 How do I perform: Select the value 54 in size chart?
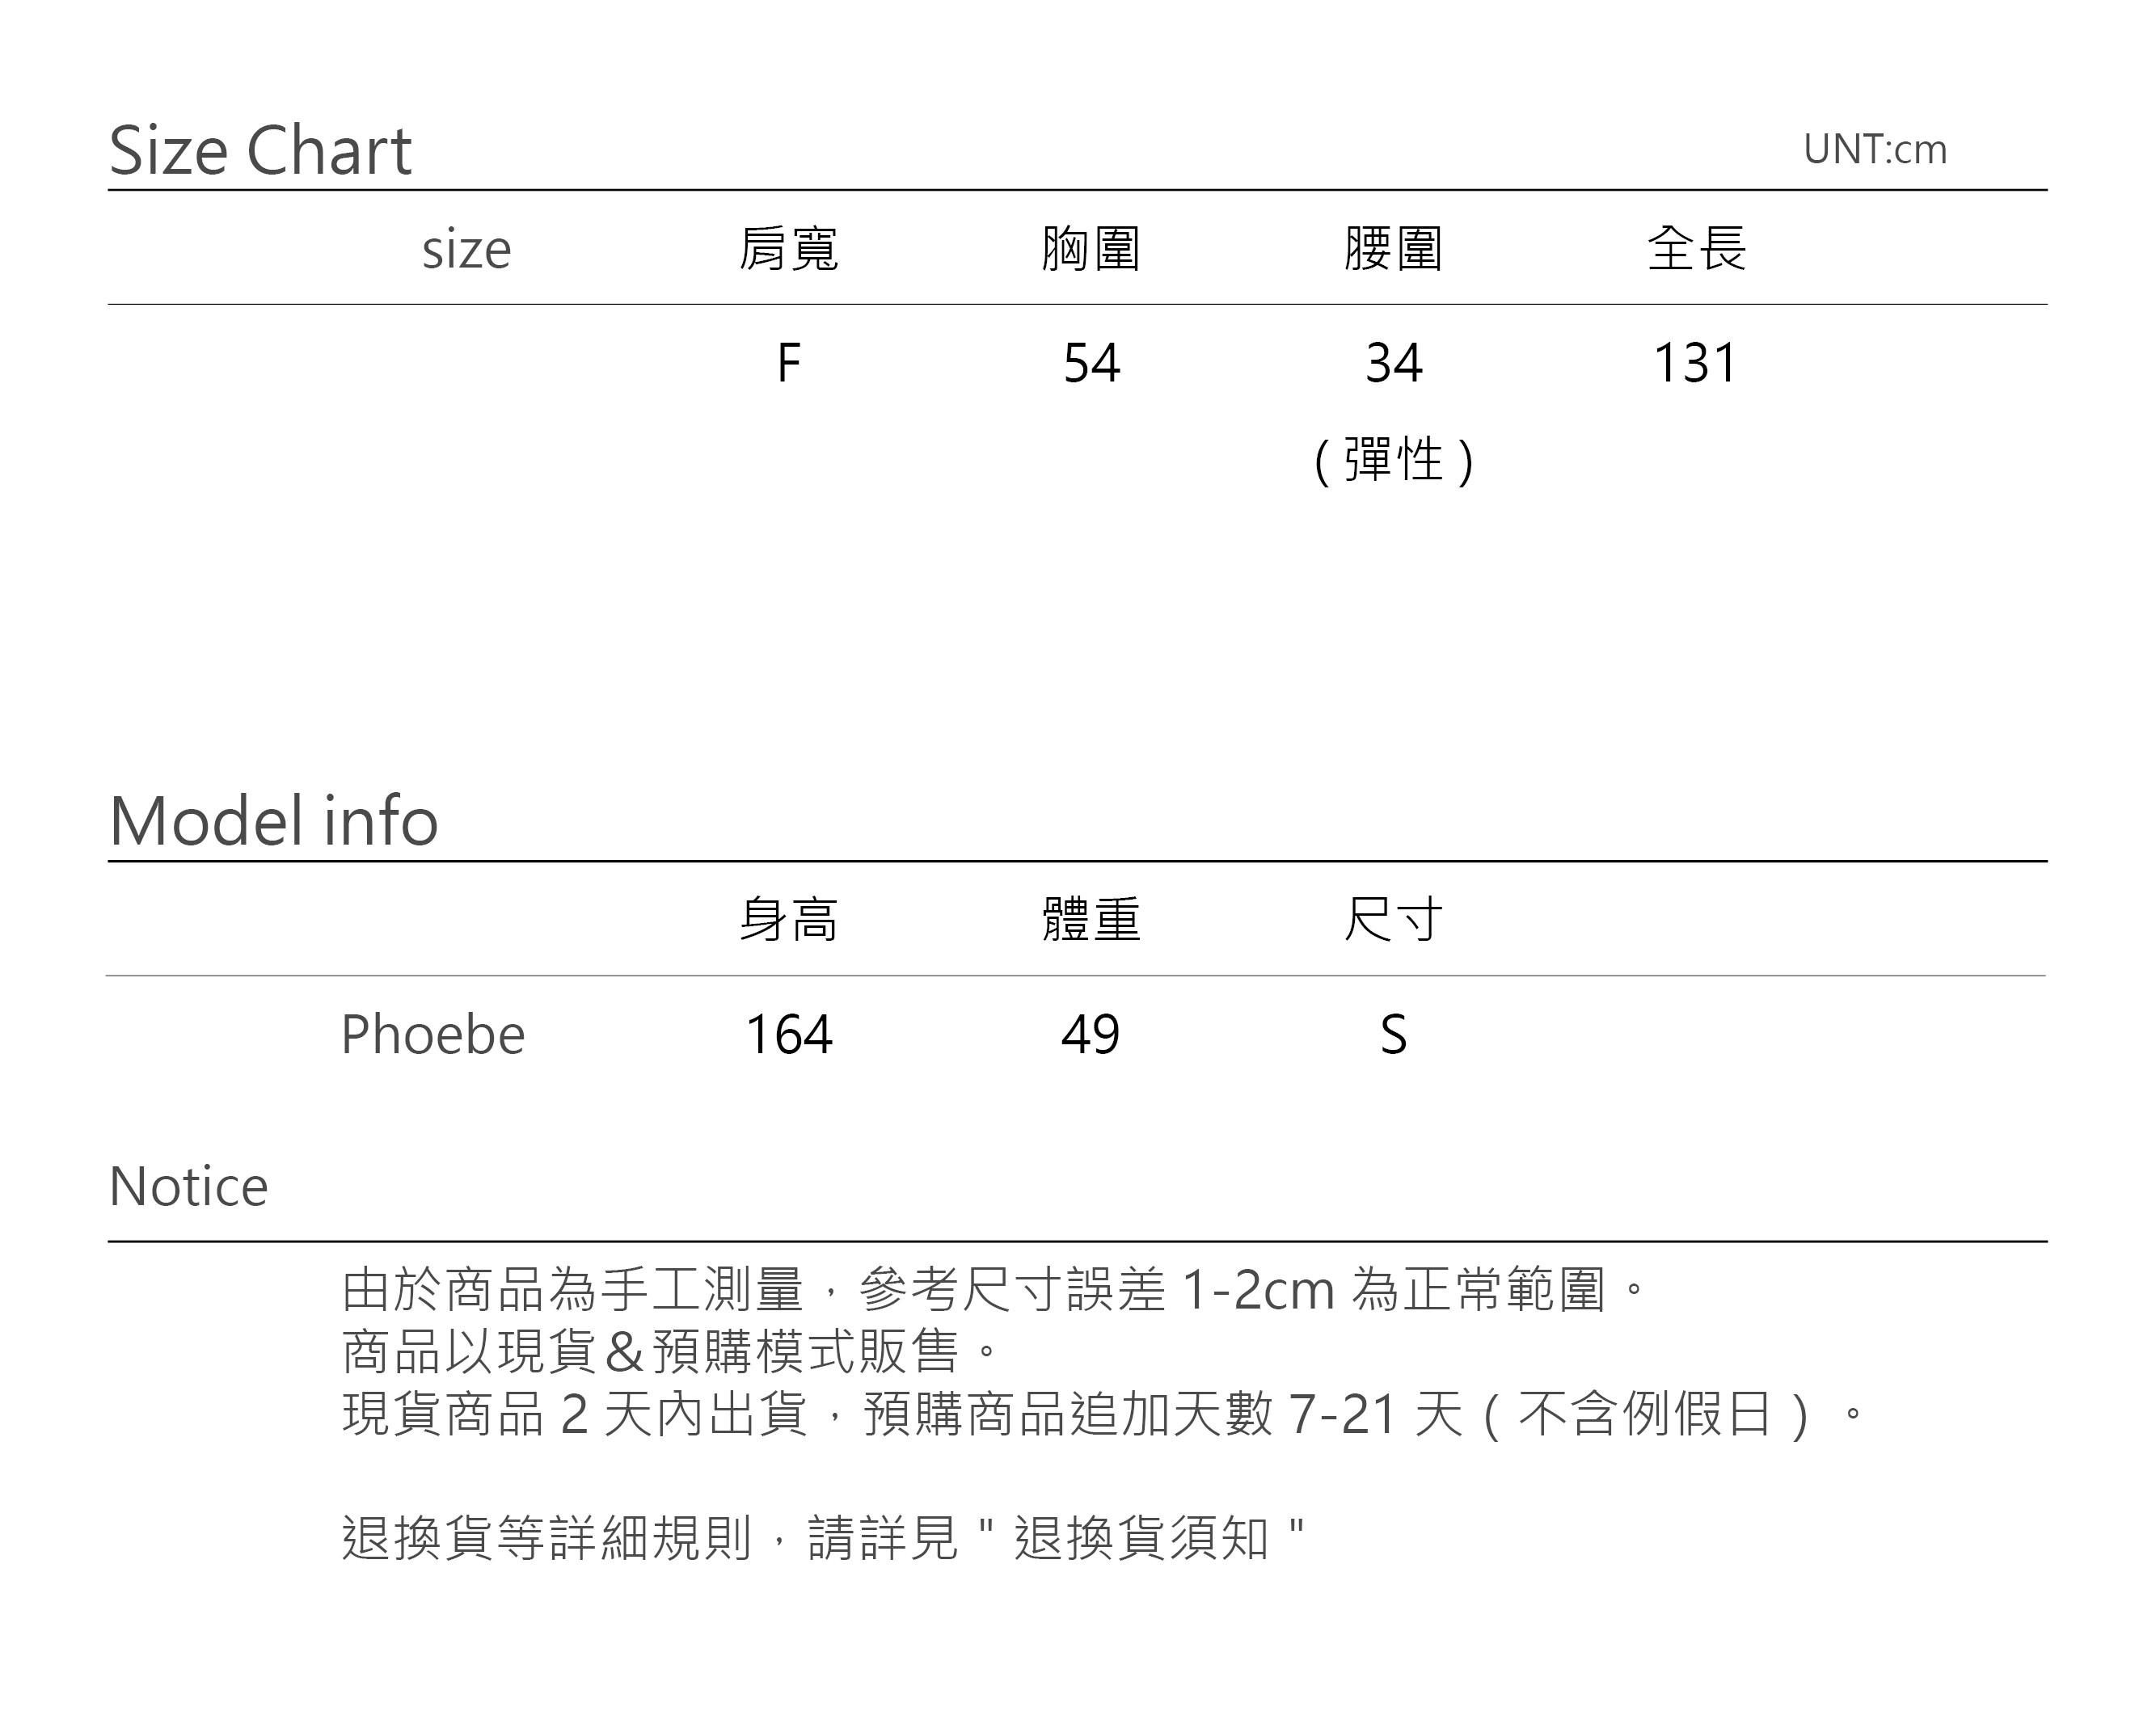(1091, 363)
